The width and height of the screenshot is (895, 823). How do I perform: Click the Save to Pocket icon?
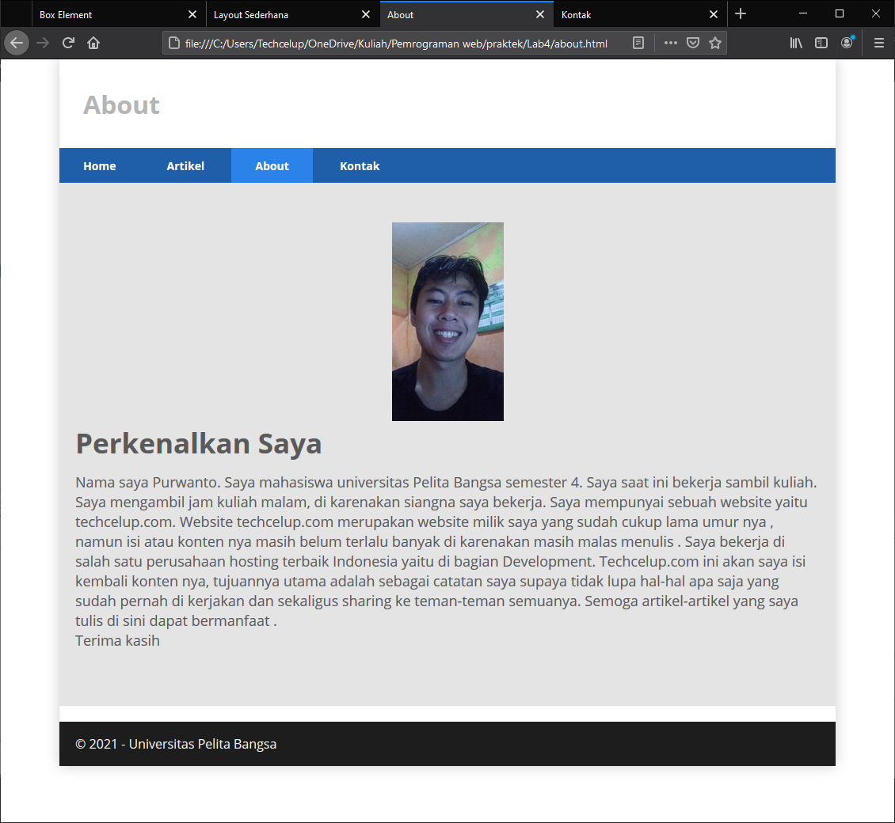693,43
